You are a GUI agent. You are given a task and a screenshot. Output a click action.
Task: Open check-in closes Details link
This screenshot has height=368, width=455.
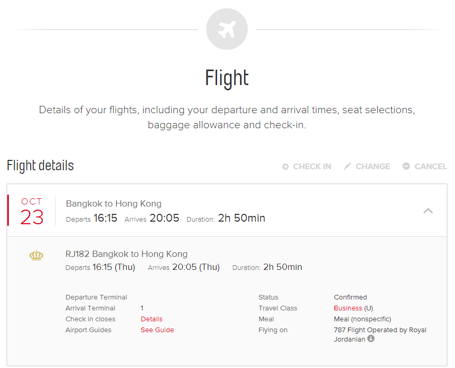(152, 319)
